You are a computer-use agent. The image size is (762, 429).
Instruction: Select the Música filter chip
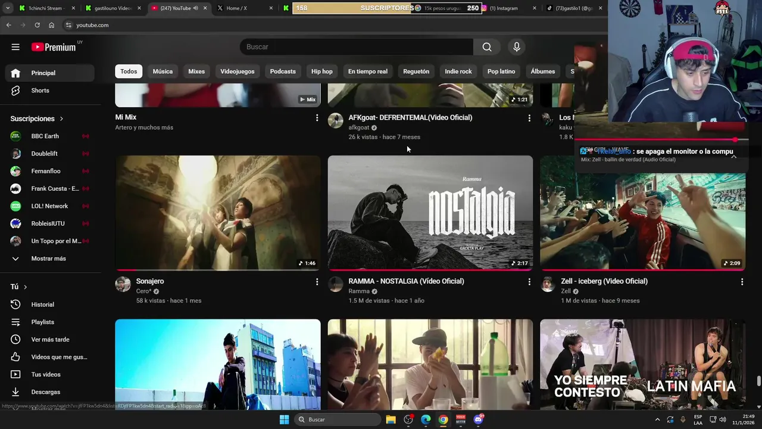tap(163, 71)
